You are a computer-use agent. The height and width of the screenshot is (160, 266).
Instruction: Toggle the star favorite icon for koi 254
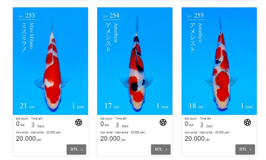coord(163,122)
